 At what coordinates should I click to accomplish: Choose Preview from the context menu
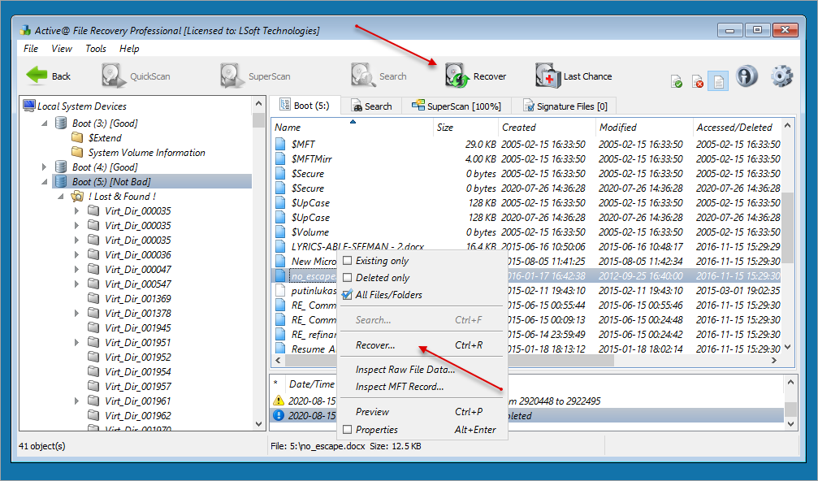422,412
